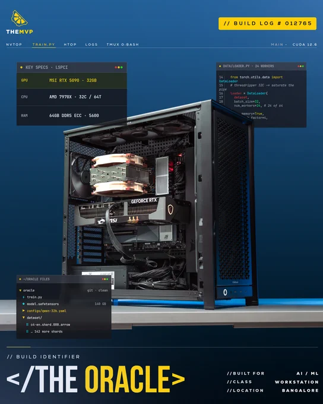Click the BANGALORE value
Viewport: 323px width, 404px height.
(x=300, y=390)
